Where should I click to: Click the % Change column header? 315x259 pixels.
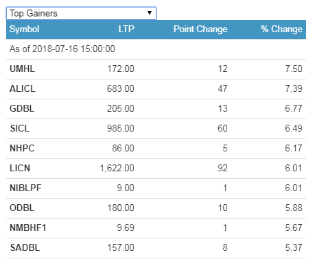(281, 29)
